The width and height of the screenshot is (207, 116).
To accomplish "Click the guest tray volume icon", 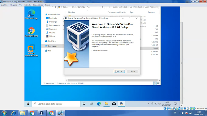I will click(159, 104).
